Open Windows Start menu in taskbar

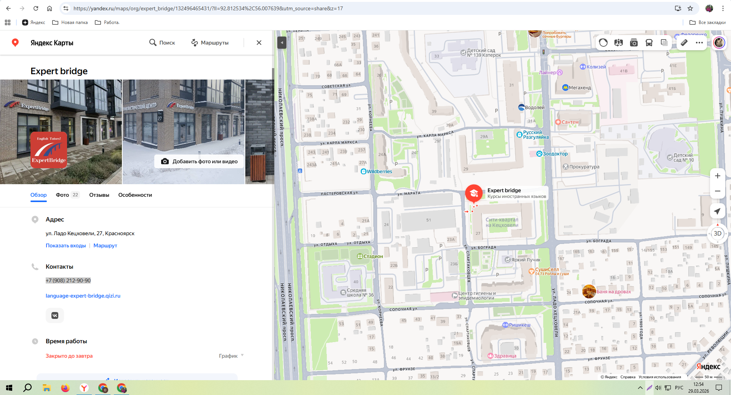(9, 388)
